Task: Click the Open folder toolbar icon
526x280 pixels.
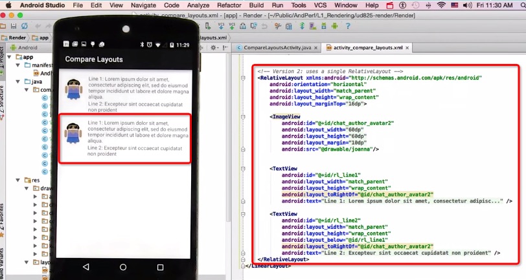Action: coord(3,26)
